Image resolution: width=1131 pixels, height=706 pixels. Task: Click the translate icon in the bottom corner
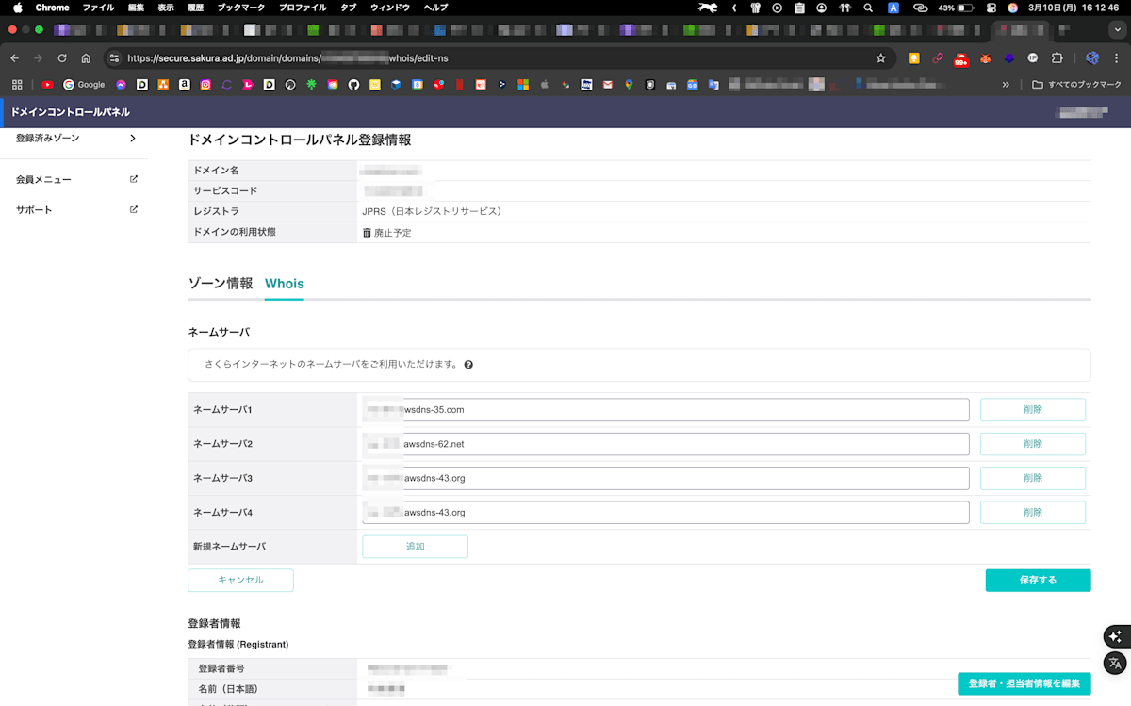(x=1116, y=663)
